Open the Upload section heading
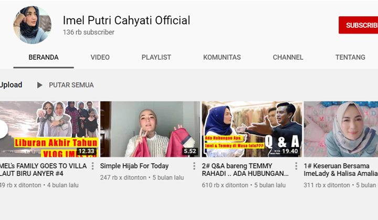The width and height of the screenshot is (378, 220). coord(11,85)
